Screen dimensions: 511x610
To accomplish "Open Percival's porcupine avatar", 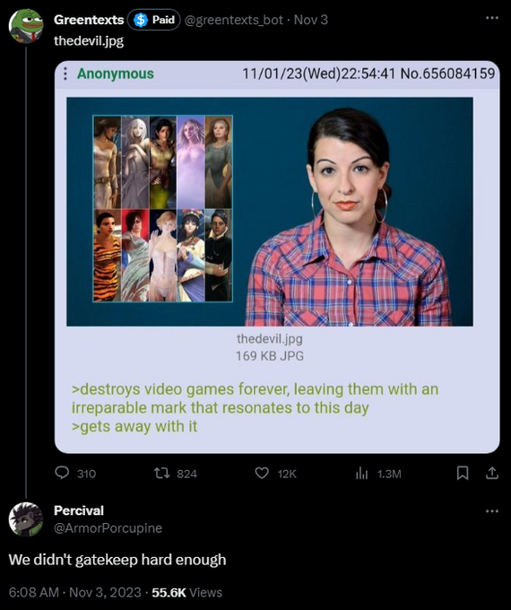I will pyautogui.click(x=26, y=519).
